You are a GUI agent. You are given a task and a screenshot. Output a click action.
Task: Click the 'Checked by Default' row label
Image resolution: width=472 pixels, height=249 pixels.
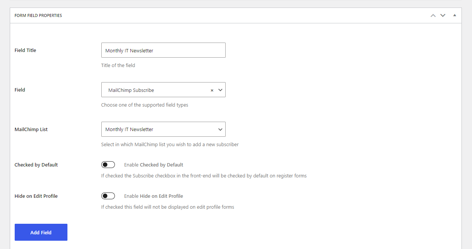[36, 165]
